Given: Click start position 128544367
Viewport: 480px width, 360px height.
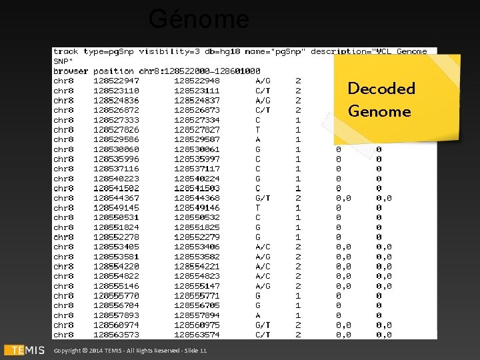Looking at the screenshot, I should [116, 198].
